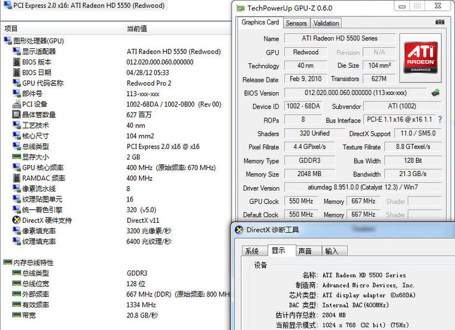455x330 pixels.
Task: Click the PCI 设备 card icon
Action: pyautogui.click(x=16, y=104)
